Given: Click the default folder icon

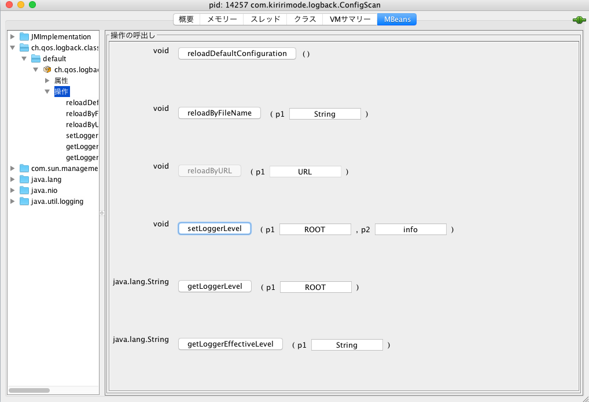Looking at the screenshot, I should 36,58.
